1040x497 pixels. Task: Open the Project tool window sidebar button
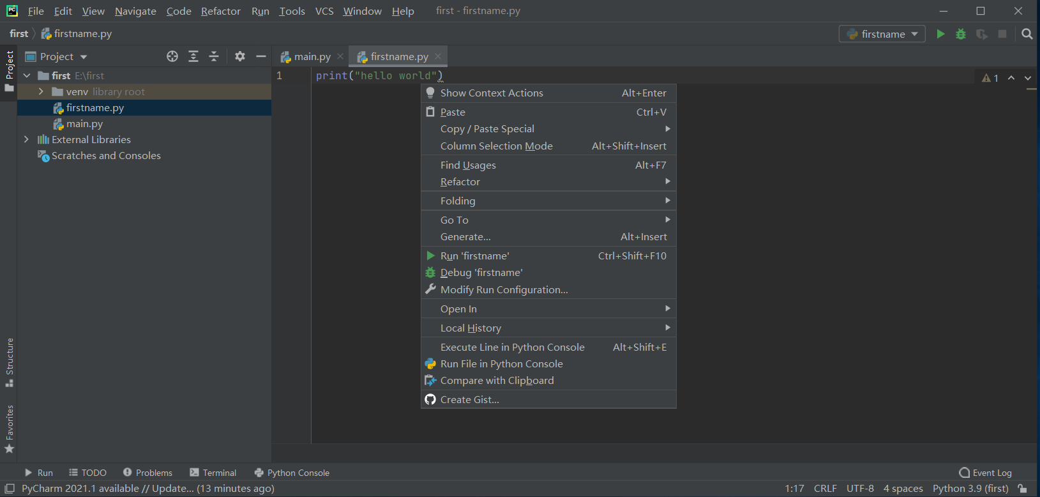click(x=9, y=71)
